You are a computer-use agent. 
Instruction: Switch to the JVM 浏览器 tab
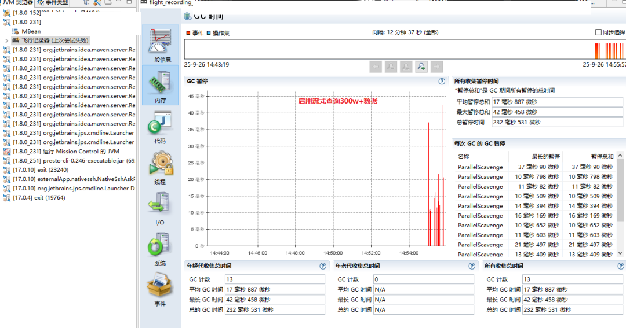point(17,2)
